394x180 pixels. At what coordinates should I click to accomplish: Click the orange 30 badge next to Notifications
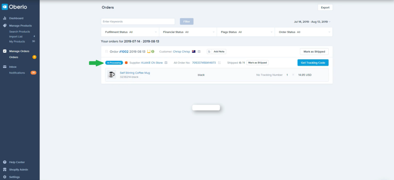point(33,73)
